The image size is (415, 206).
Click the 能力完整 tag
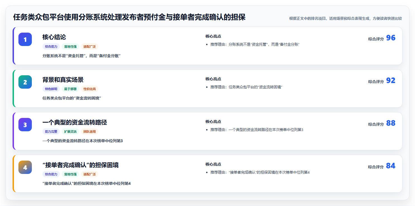(51, 132)
